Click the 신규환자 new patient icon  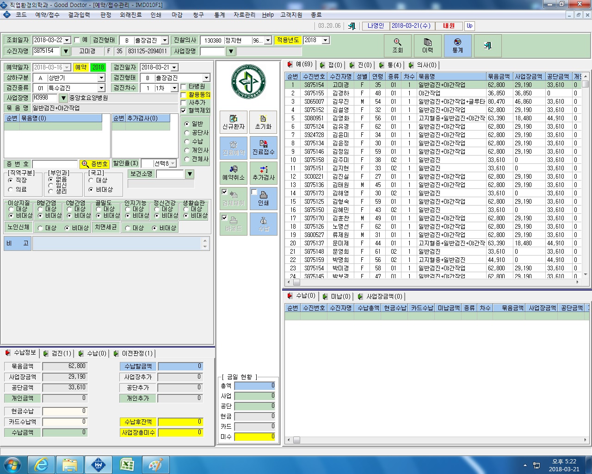(234, 122)
